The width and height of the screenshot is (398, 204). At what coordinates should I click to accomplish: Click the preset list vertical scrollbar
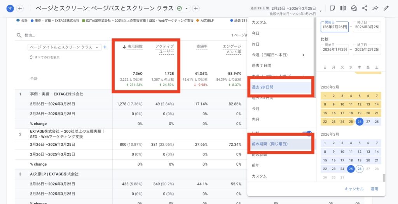pyautogui.click(x=315, y=58)
